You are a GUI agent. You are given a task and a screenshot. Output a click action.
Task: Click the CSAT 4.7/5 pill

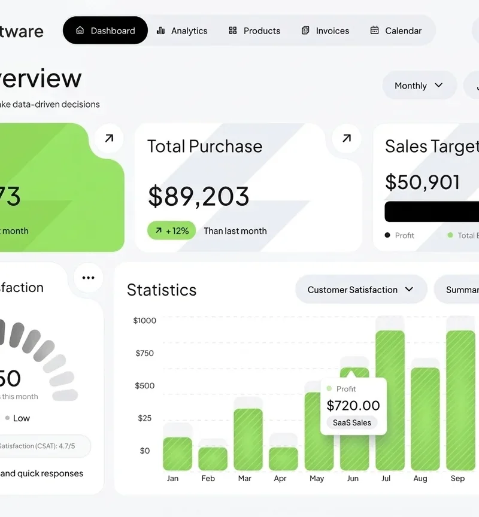[46, 446]
